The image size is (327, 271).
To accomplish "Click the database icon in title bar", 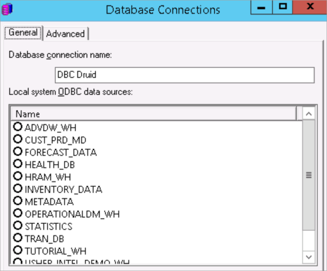I will (x=7, y=9).
